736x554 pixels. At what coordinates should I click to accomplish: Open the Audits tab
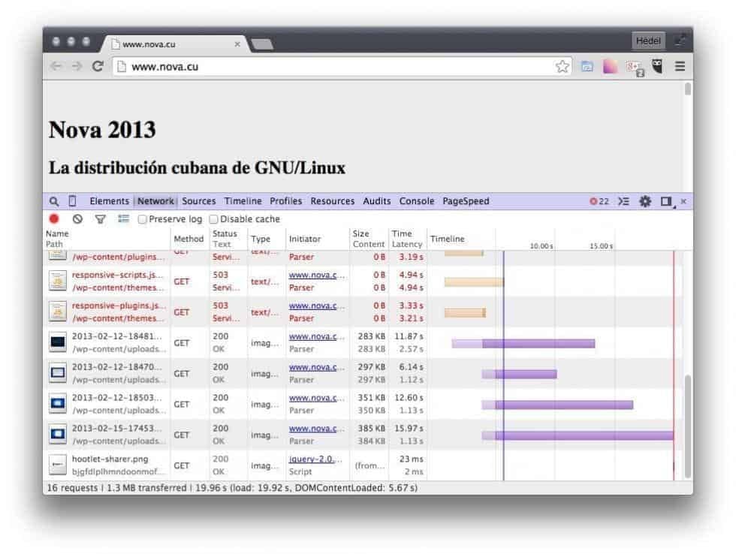click(377, 201)
